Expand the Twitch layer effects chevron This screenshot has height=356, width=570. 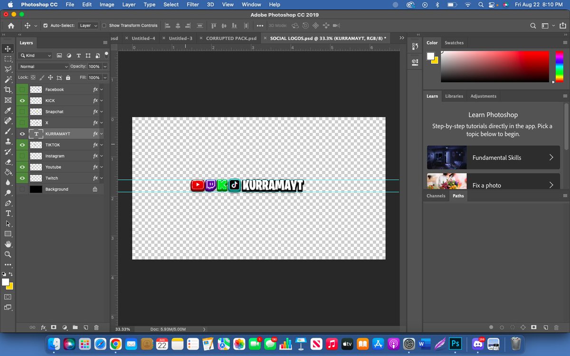coord(102,178)
